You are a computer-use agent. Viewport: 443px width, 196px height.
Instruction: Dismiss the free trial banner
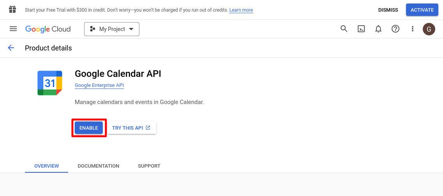tap(388, 10)
